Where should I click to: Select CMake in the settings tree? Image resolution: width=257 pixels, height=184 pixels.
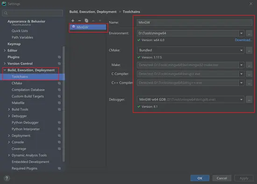[x=17, y=83]
